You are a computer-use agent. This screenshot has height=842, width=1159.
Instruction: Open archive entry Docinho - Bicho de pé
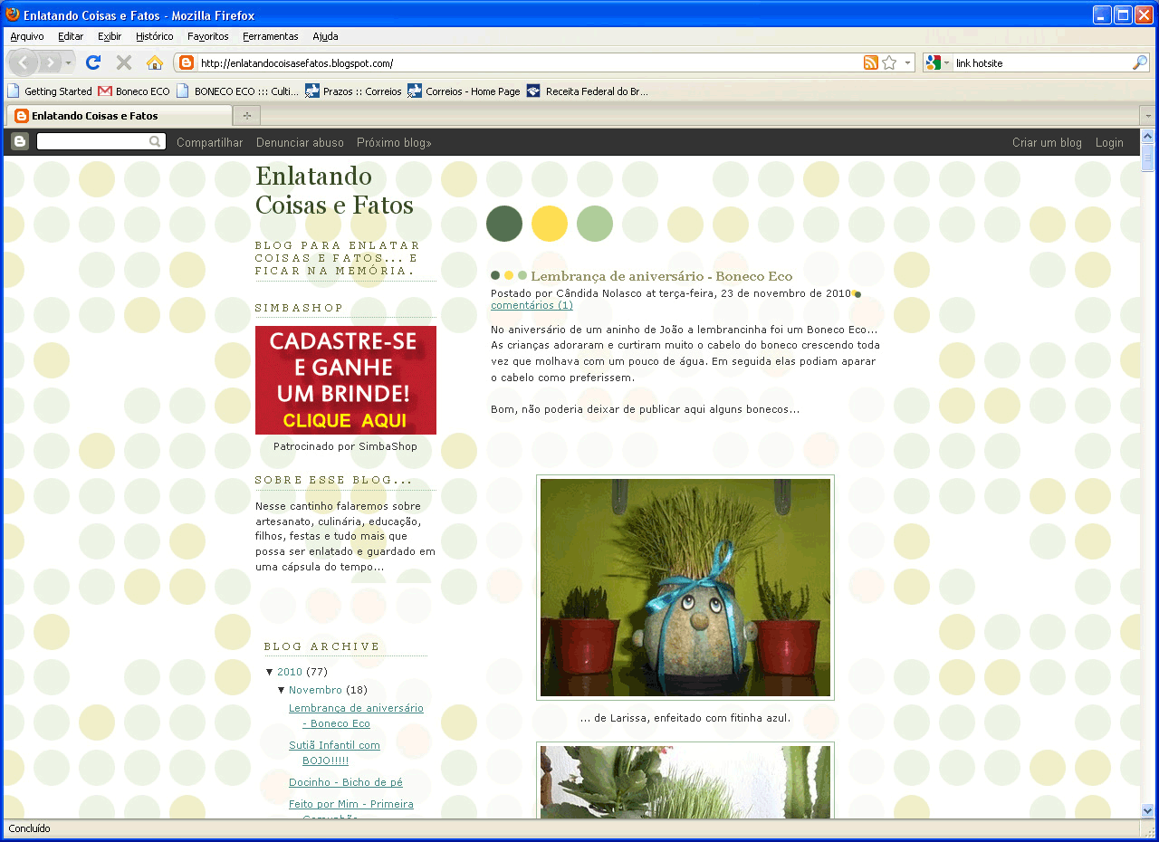[x=346, y=782]
